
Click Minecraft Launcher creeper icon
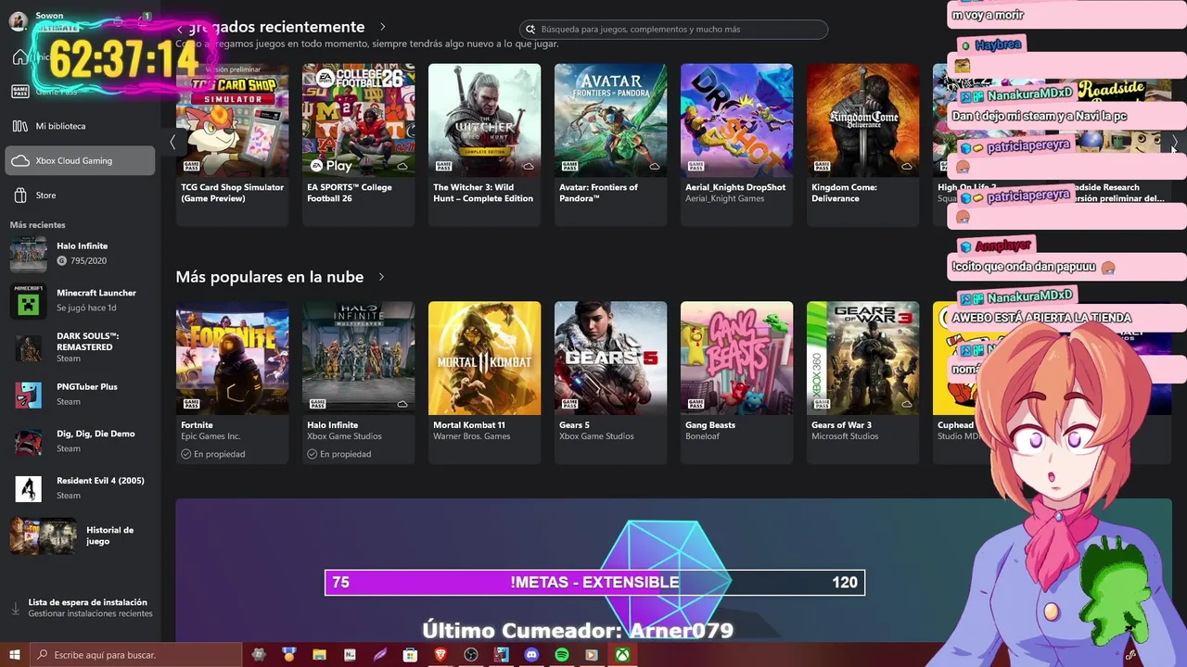click(28, 301)
